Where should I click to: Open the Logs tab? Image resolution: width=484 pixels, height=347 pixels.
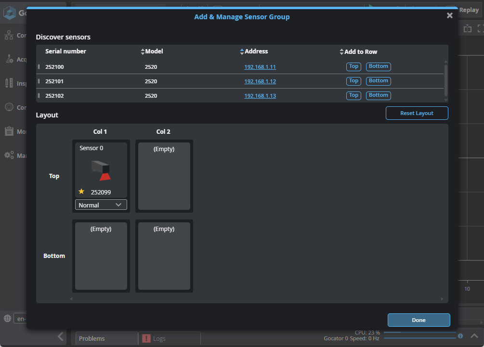(158, 338)
